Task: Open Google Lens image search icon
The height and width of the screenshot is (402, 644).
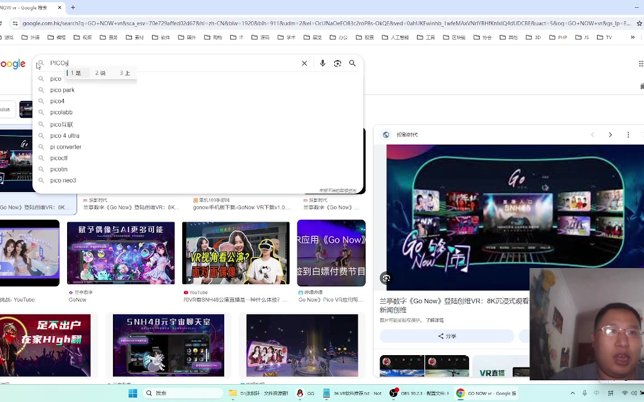Action: click(338, 63)
